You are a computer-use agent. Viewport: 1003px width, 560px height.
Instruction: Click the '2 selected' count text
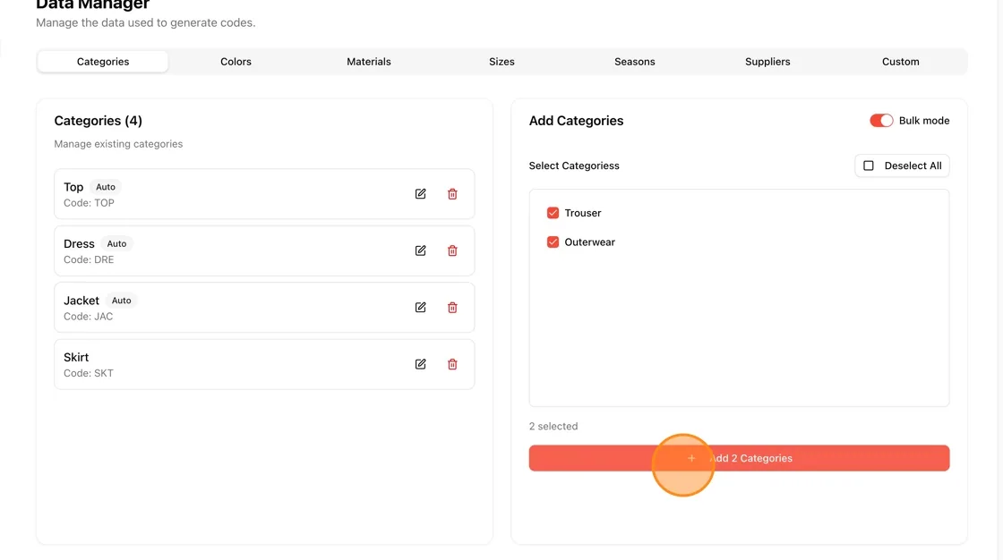click(553, 427)
